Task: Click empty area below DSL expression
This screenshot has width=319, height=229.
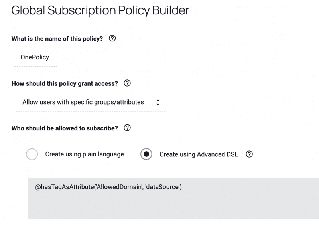Action: click(x=173, y=205)
